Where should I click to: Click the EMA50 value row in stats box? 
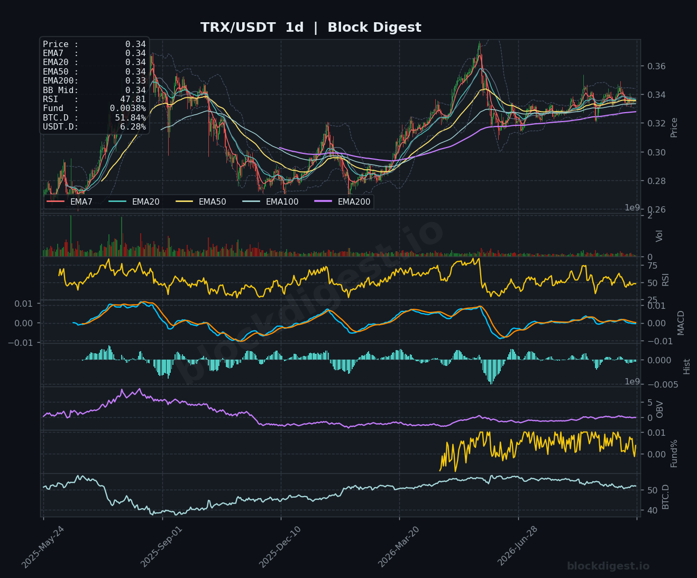coord(94,72)
